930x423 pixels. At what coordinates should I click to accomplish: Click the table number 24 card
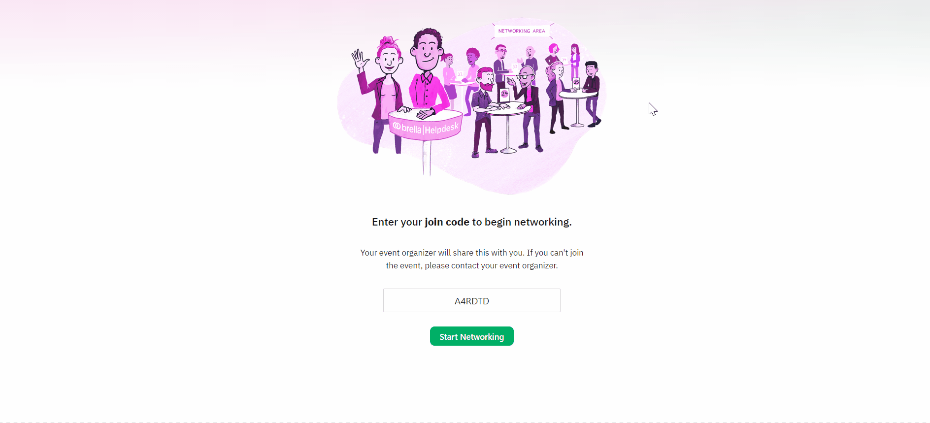click(504, 95)
